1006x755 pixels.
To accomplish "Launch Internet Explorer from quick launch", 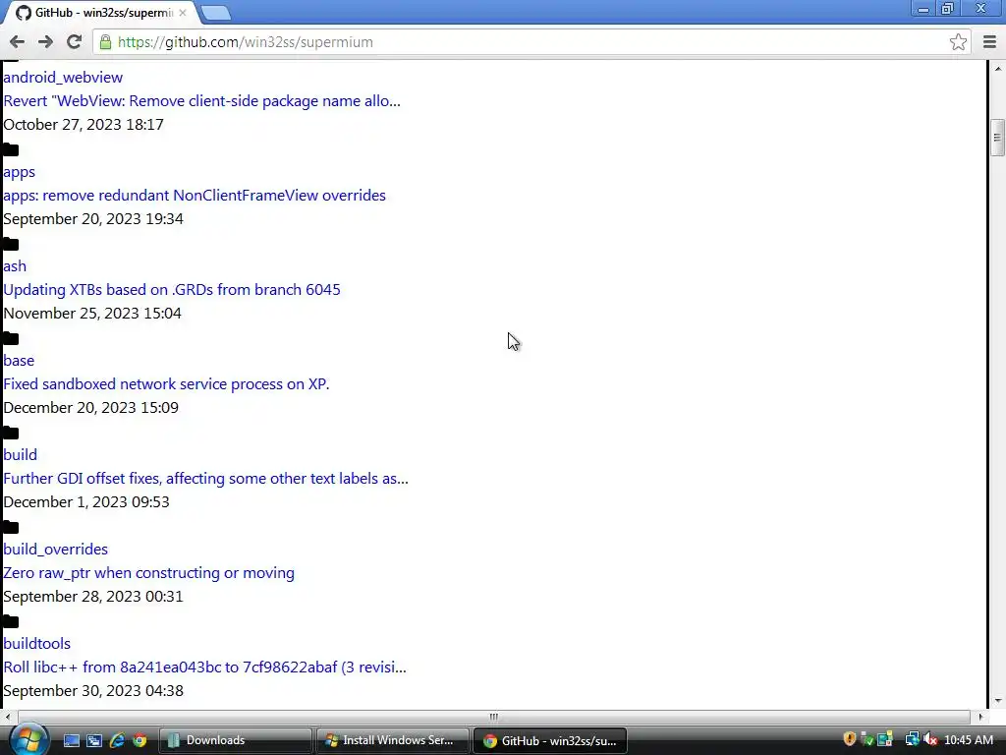I will 117,740.
